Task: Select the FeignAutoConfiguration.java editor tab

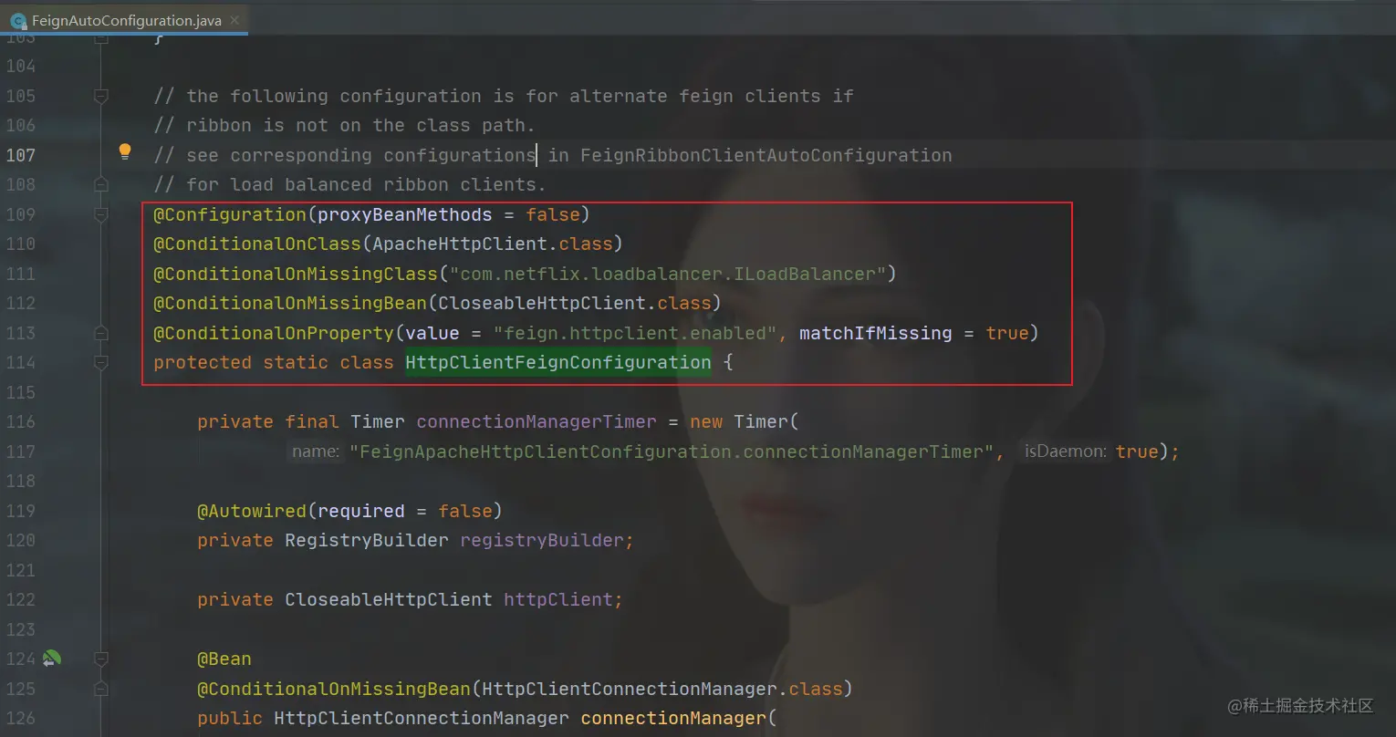Action: pos(126,20)
